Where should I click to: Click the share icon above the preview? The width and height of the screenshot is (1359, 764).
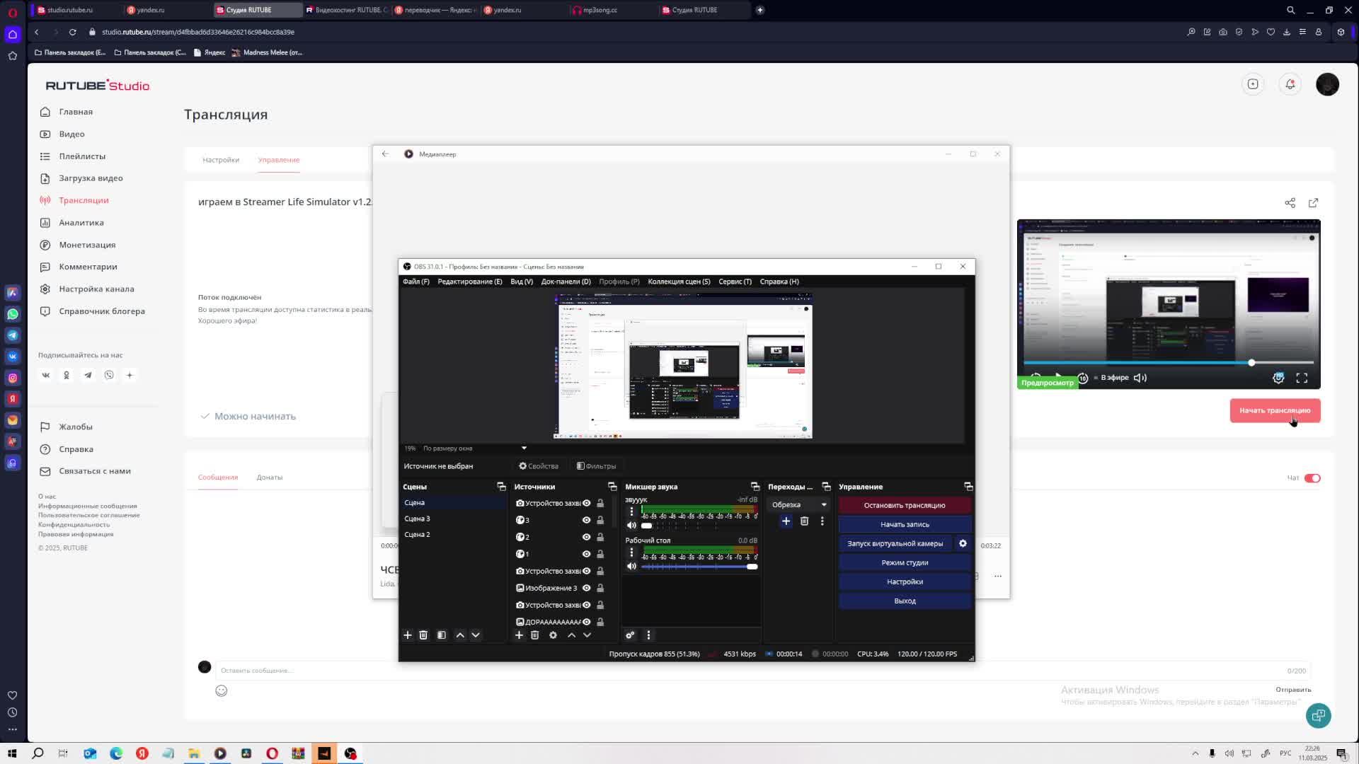tap(1290, 203)
